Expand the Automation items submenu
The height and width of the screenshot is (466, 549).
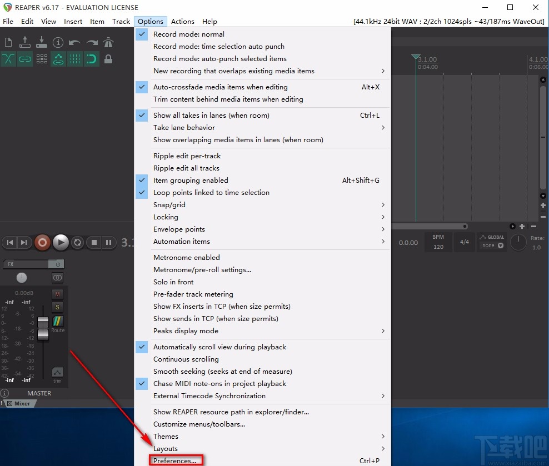[x=263, y=242]
